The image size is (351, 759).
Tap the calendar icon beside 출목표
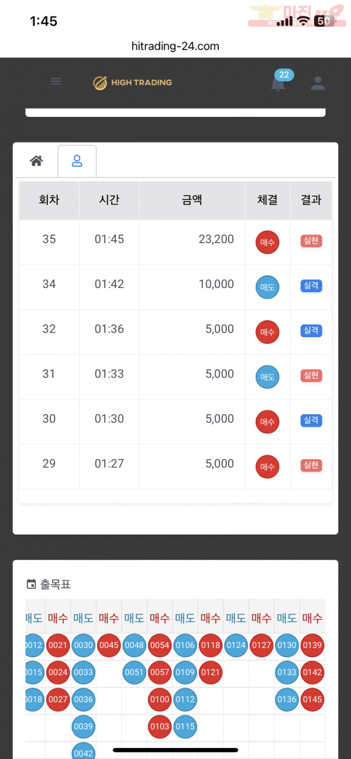coord(32,584)
